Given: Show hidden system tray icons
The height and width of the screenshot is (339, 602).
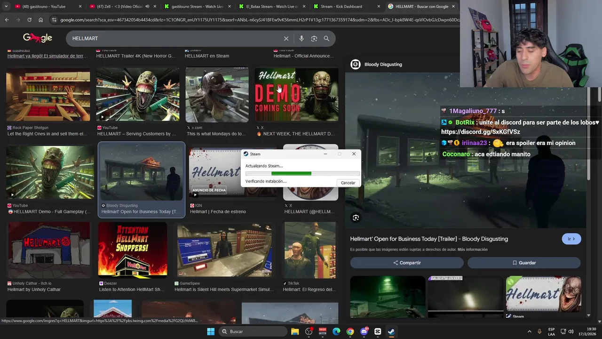Looking at the screenshot, I should [529, 331].
